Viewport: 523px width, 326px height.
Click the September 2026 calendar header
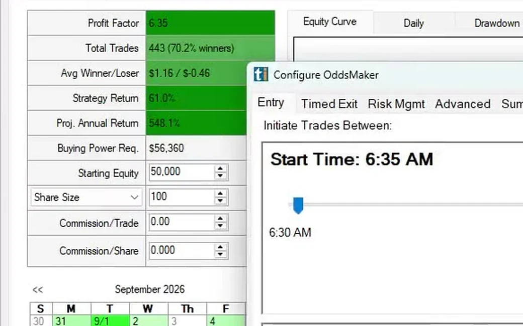(150, 289)
